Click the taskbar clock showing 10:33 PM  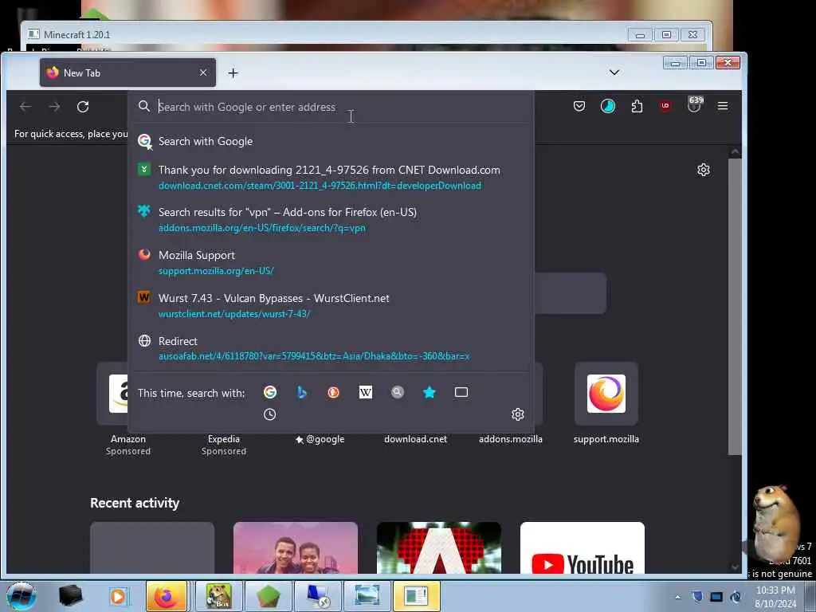pyautogui.click(x=775, y=596)
